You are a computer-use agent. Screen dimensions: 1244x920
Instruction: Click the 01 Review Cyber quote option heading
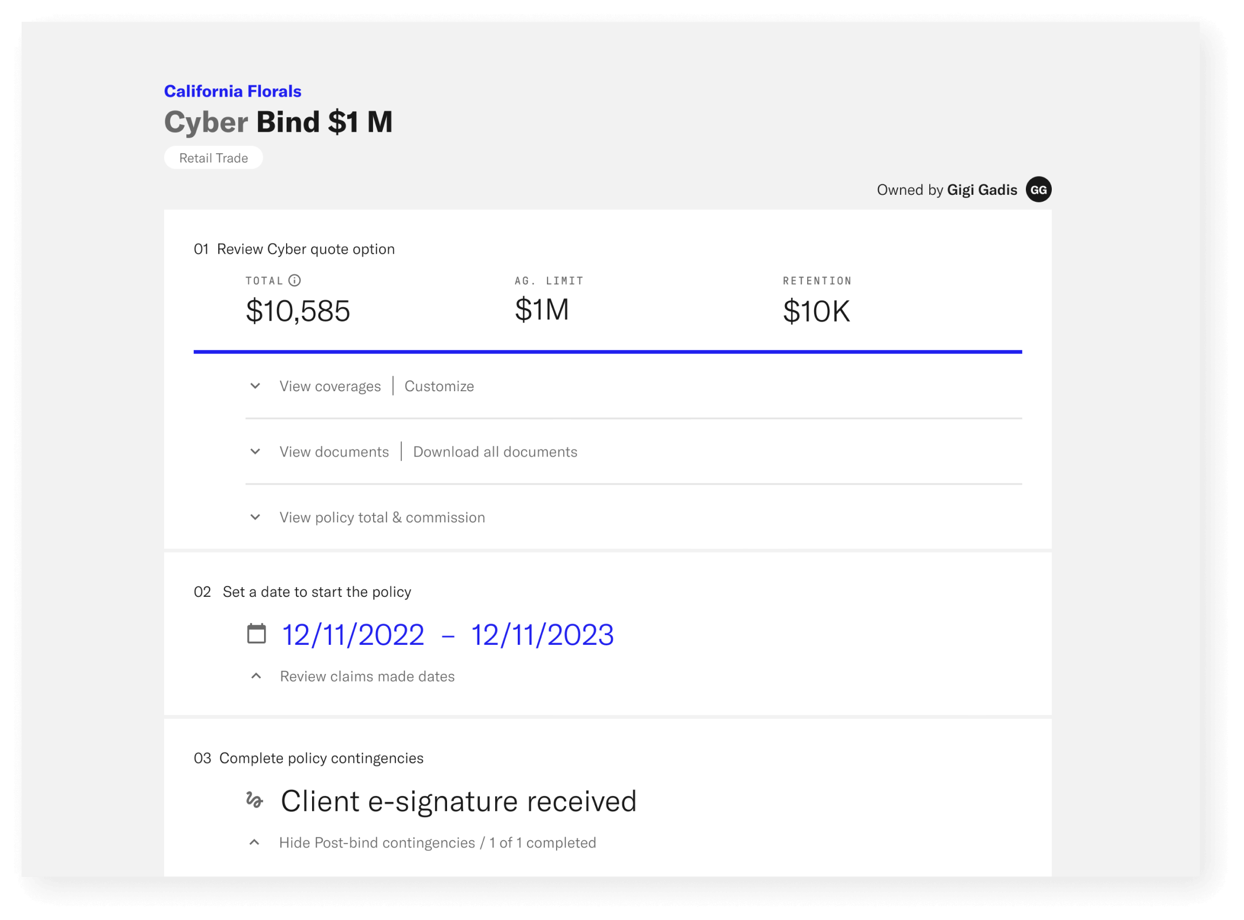pyautogui.click(x=294, y=249)
